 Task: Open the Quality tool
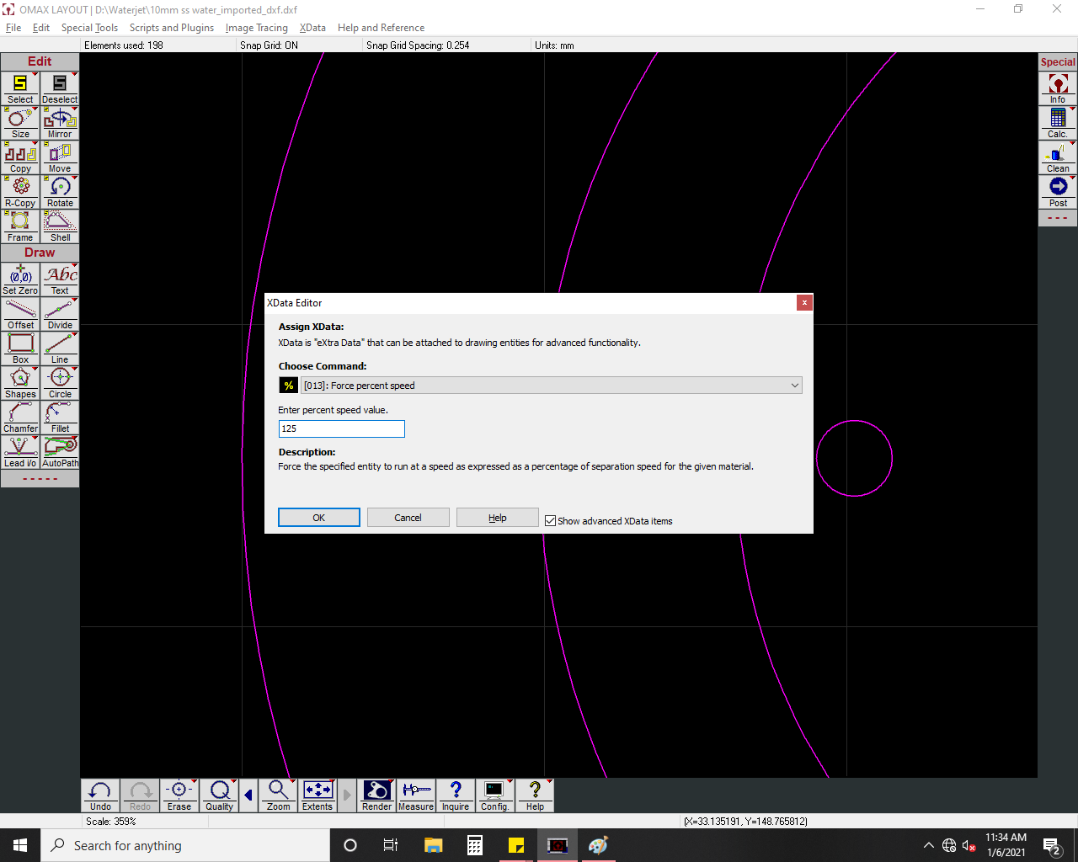pyautogui.click(x=219, y=795)
